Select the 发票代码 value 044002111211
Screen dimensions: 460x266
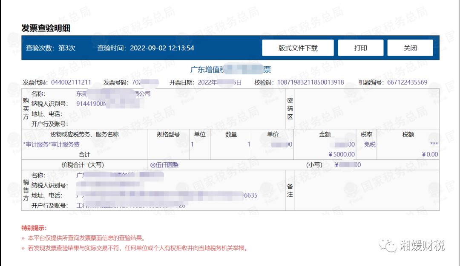tap(71, 82)
